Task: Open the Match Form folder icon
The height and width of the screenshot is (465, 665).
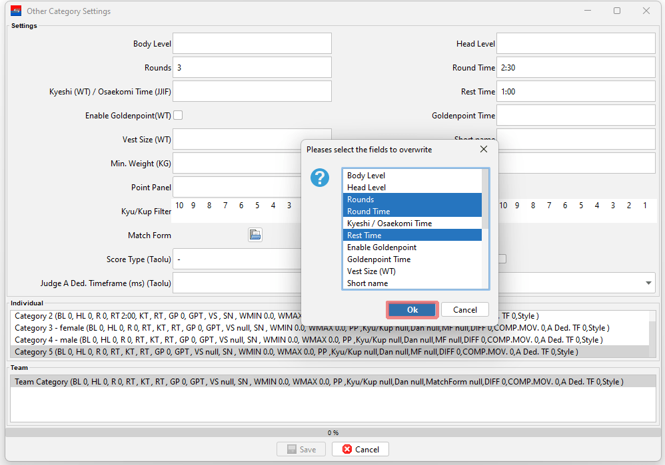Action: pyautogui.click(x=255, y=235)
